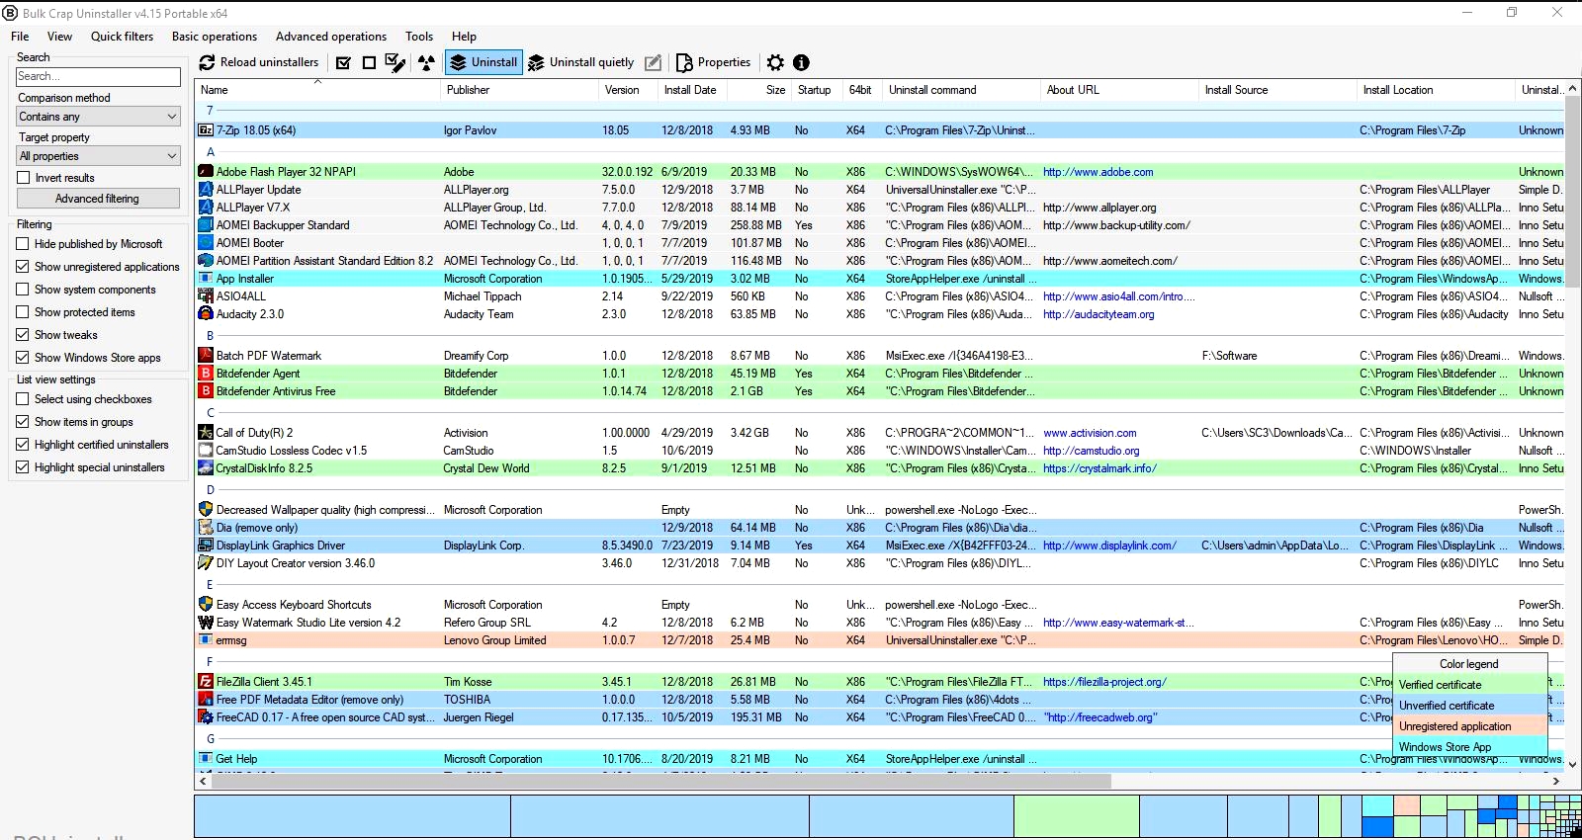
Task: Enable Show protected items checkbox
Action: tap(23, 312)
